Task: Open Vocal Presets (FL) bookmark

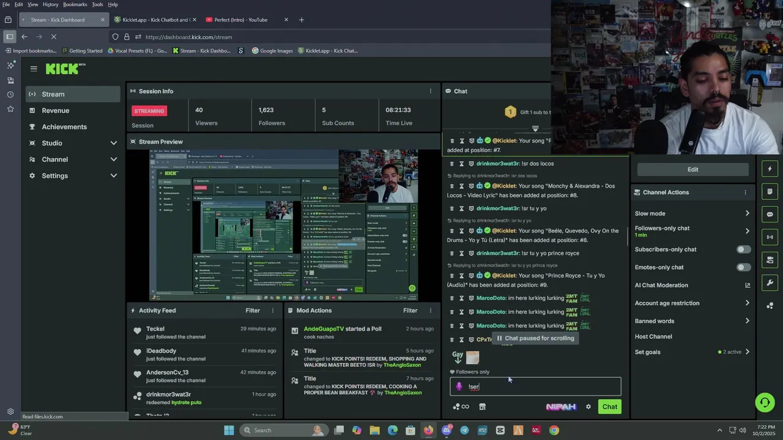Action: pos(136,51)
